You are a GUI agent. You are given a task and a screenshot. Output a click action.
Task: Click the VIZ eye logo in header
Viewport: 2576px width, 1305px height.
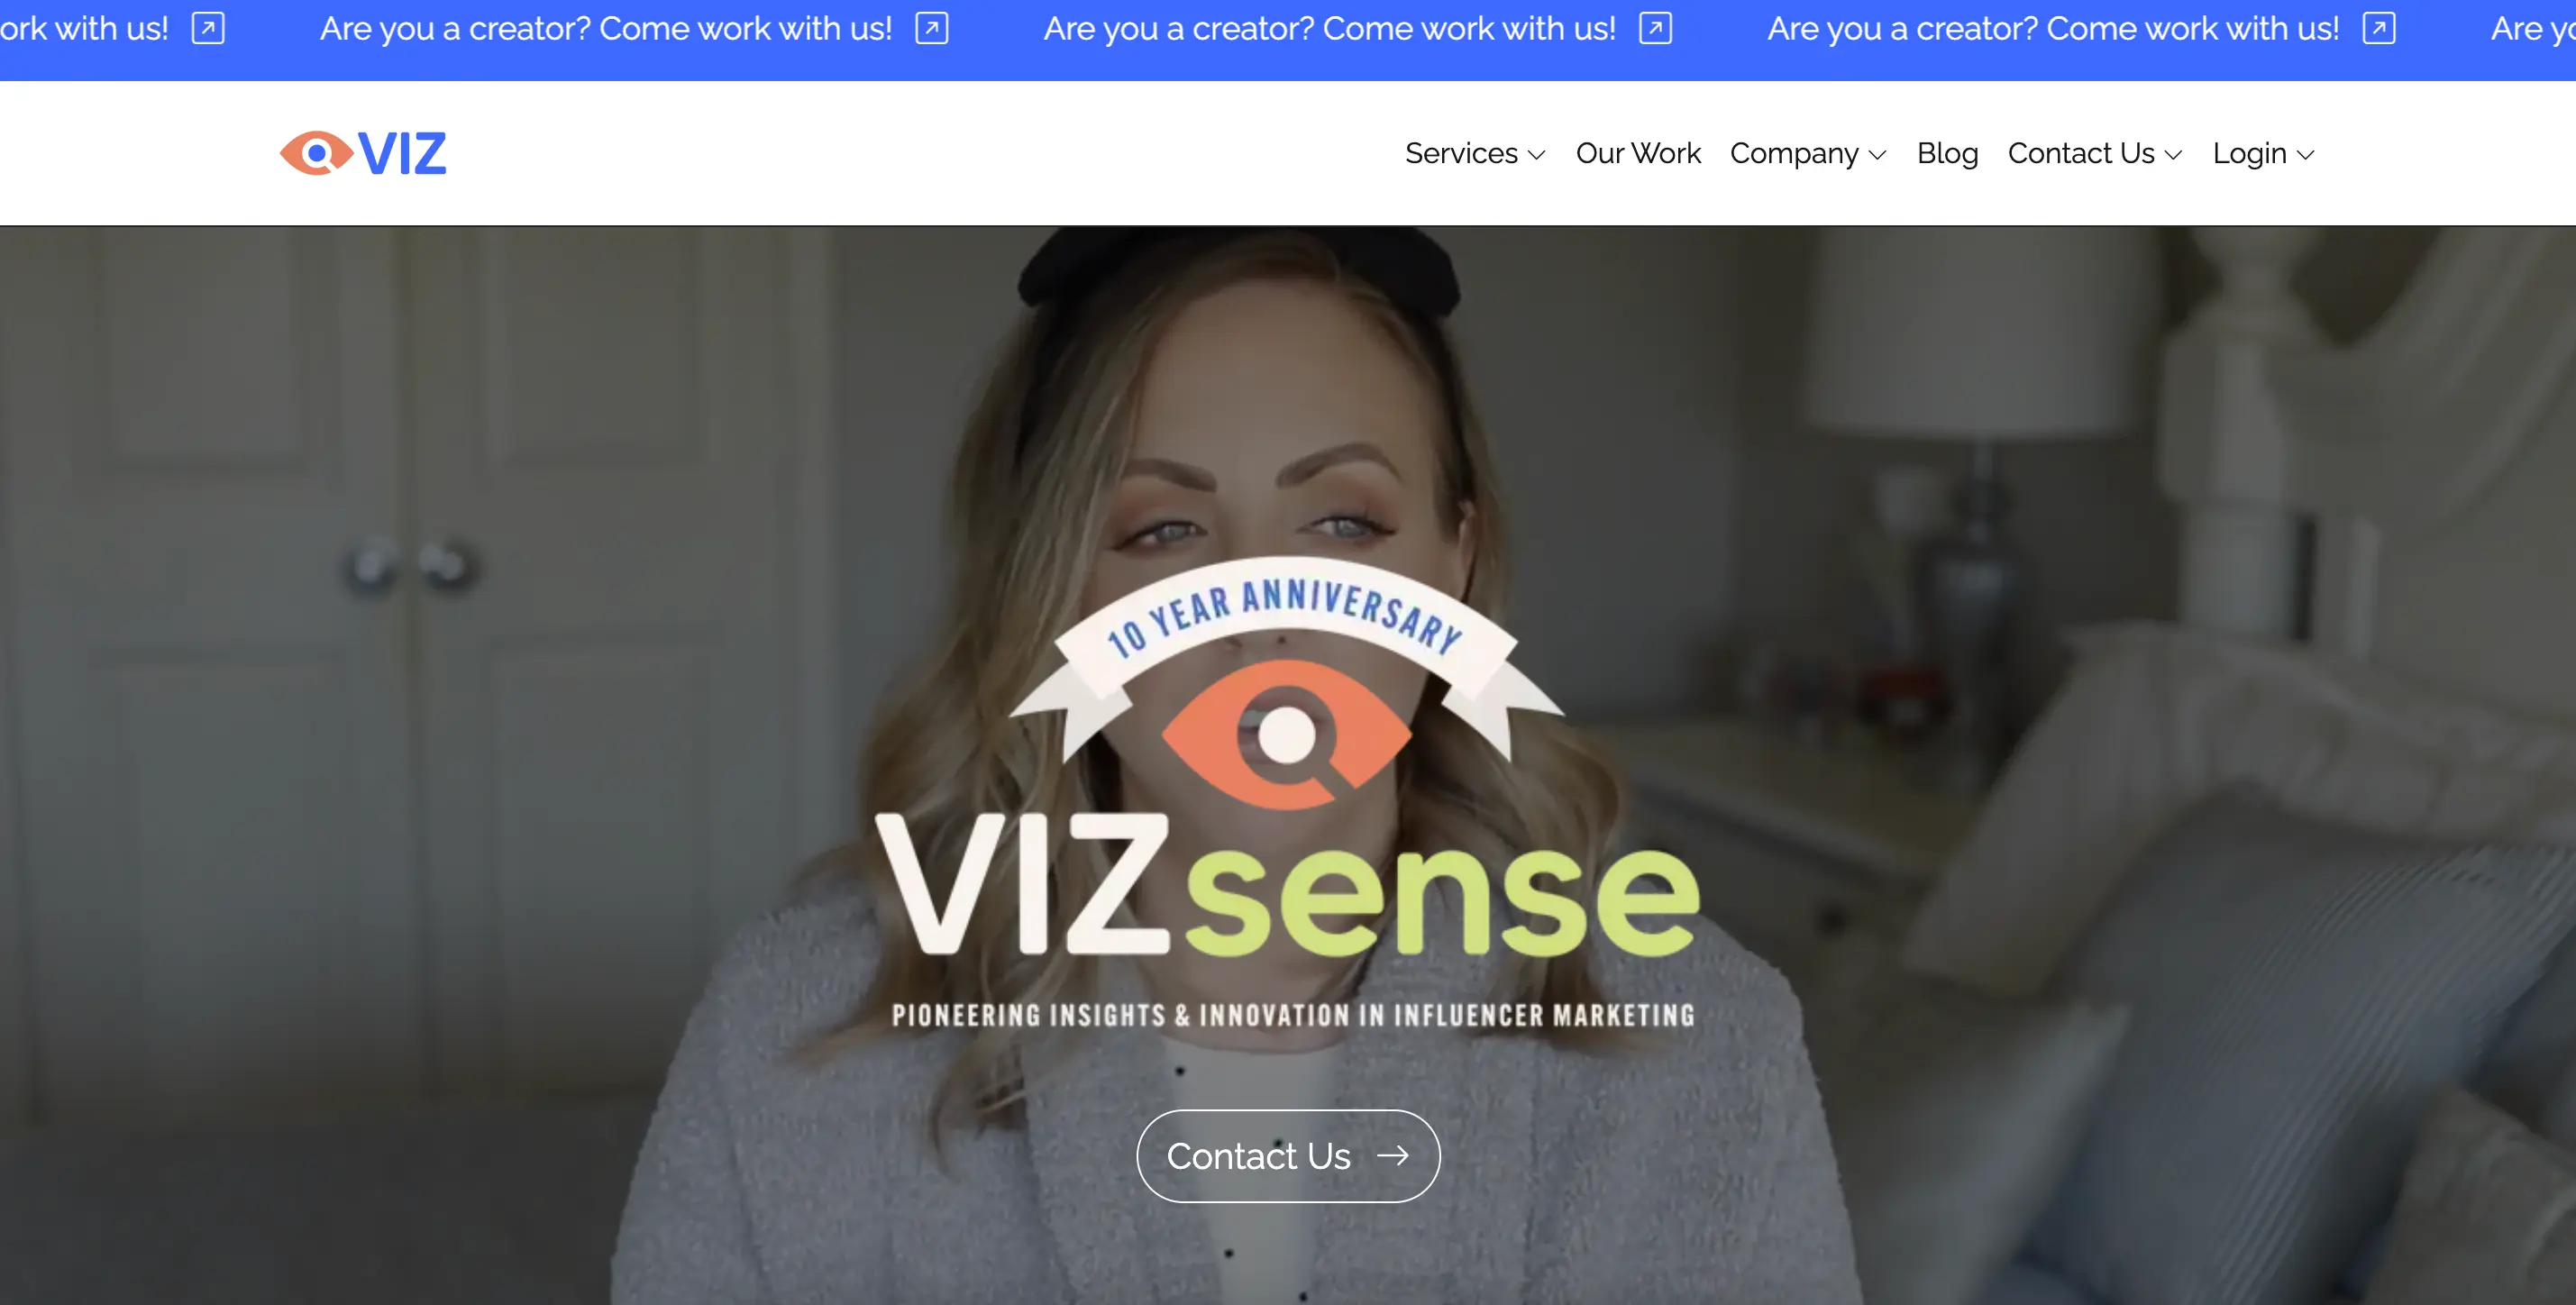click(363, 153)
